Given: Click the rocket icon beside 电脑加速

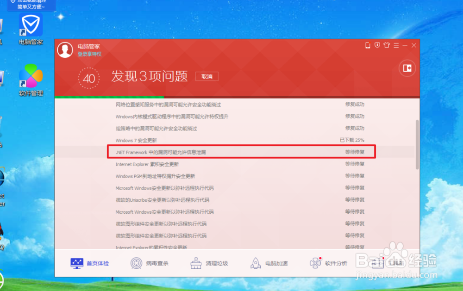Looking at the screenshot, I should point(256,263).
